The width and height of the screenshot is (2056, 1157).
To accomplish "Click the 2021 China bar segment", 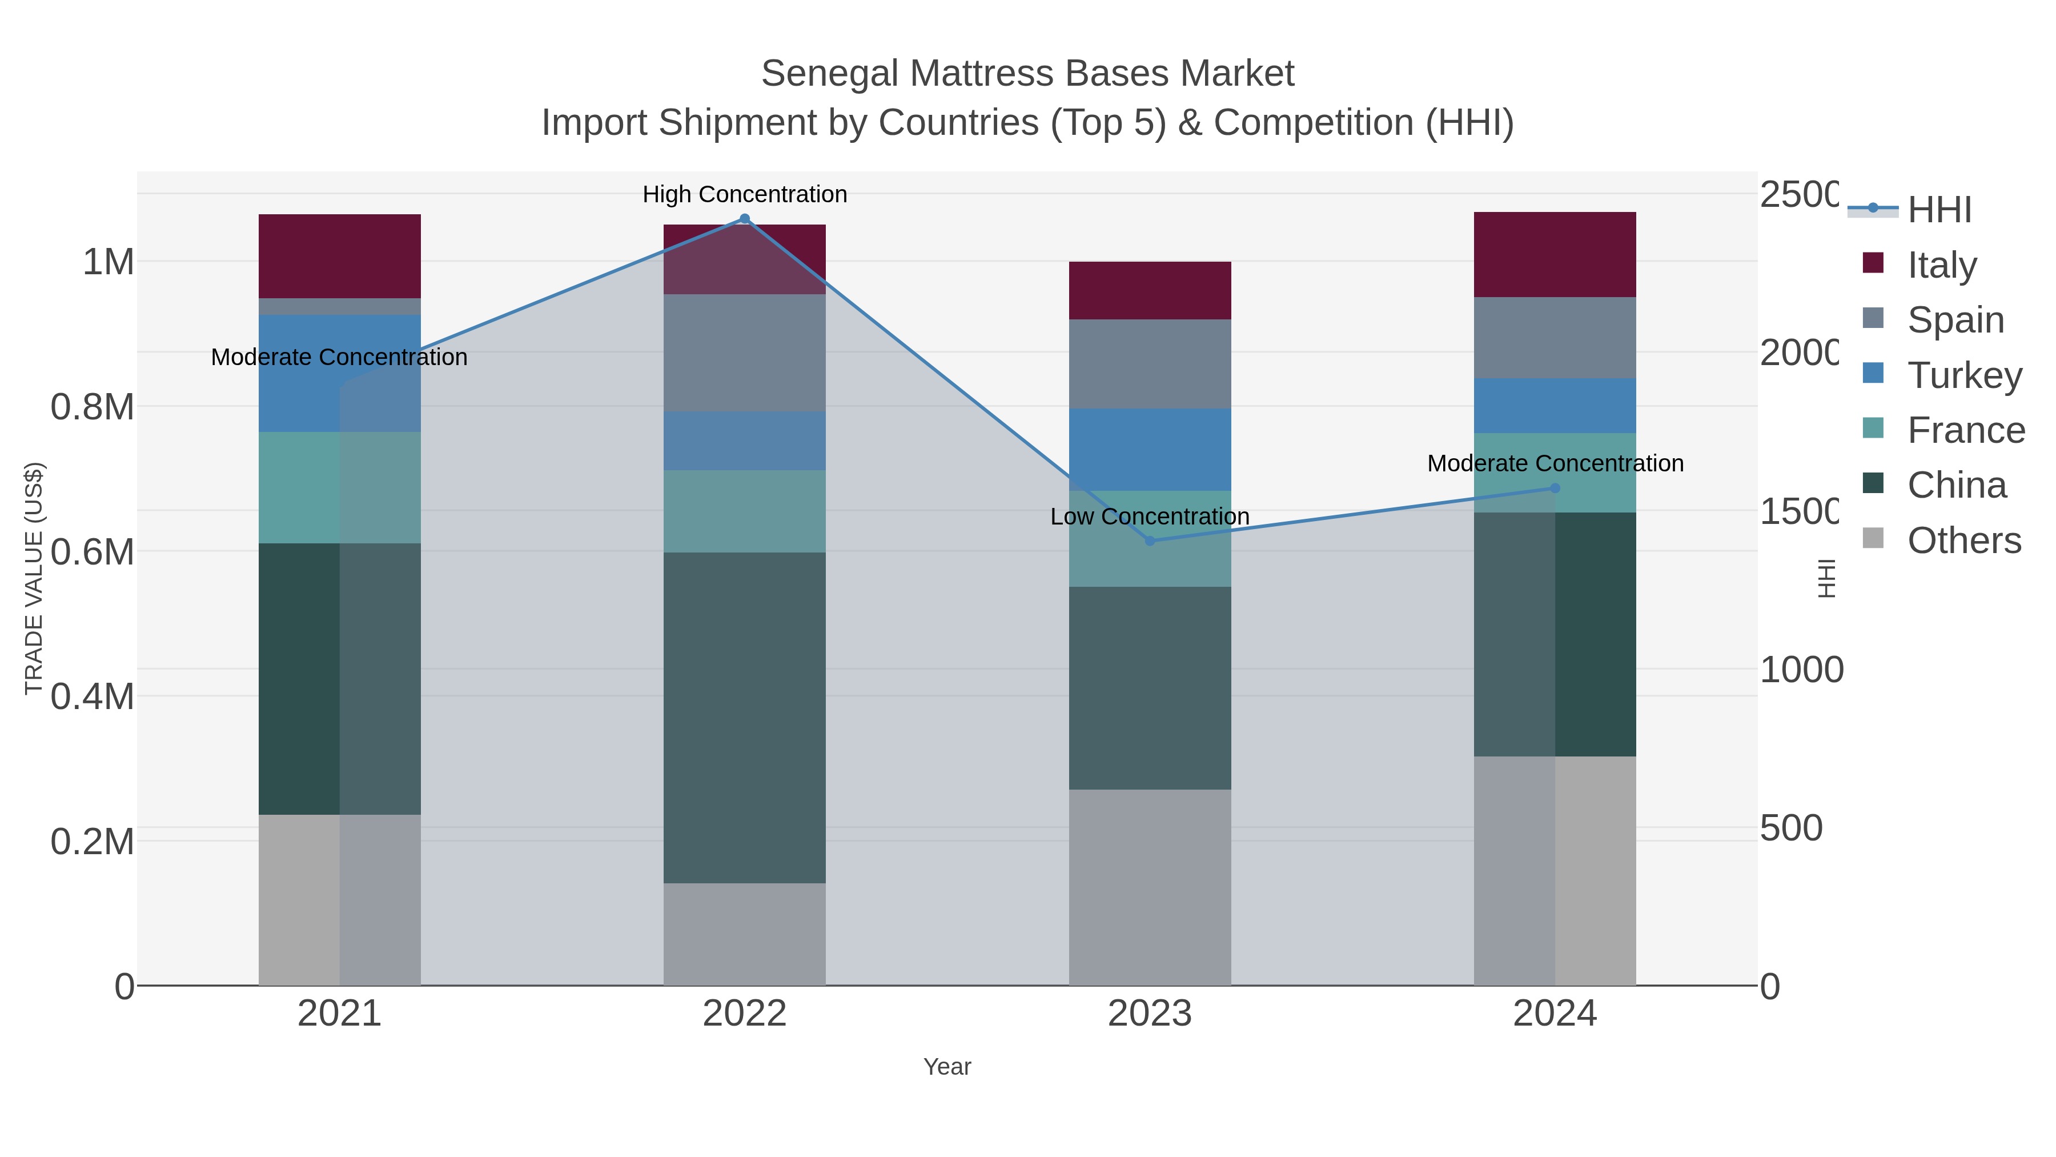I will pyautogui.click(x=340, y=679).
